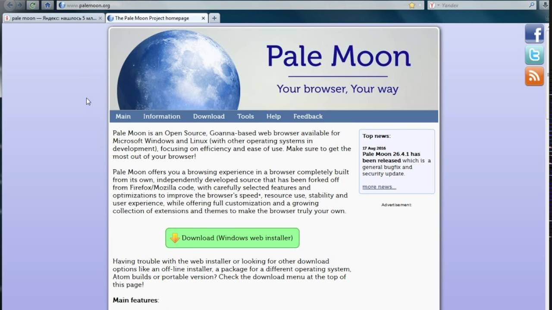Open the Tools menu item
The height and width of the screenshot is (310, 552).
click(245, 116)
